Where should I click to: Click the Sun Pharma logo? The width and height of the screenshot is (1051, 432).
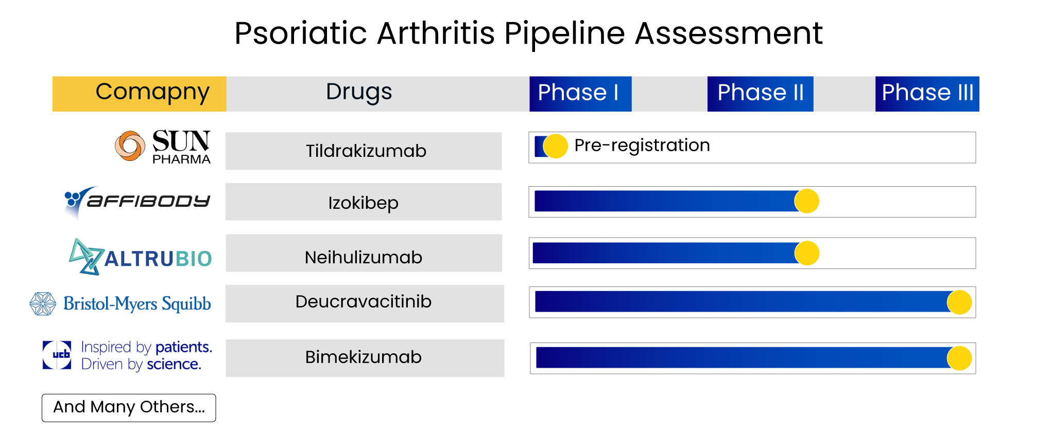click(x=163, y=147)
